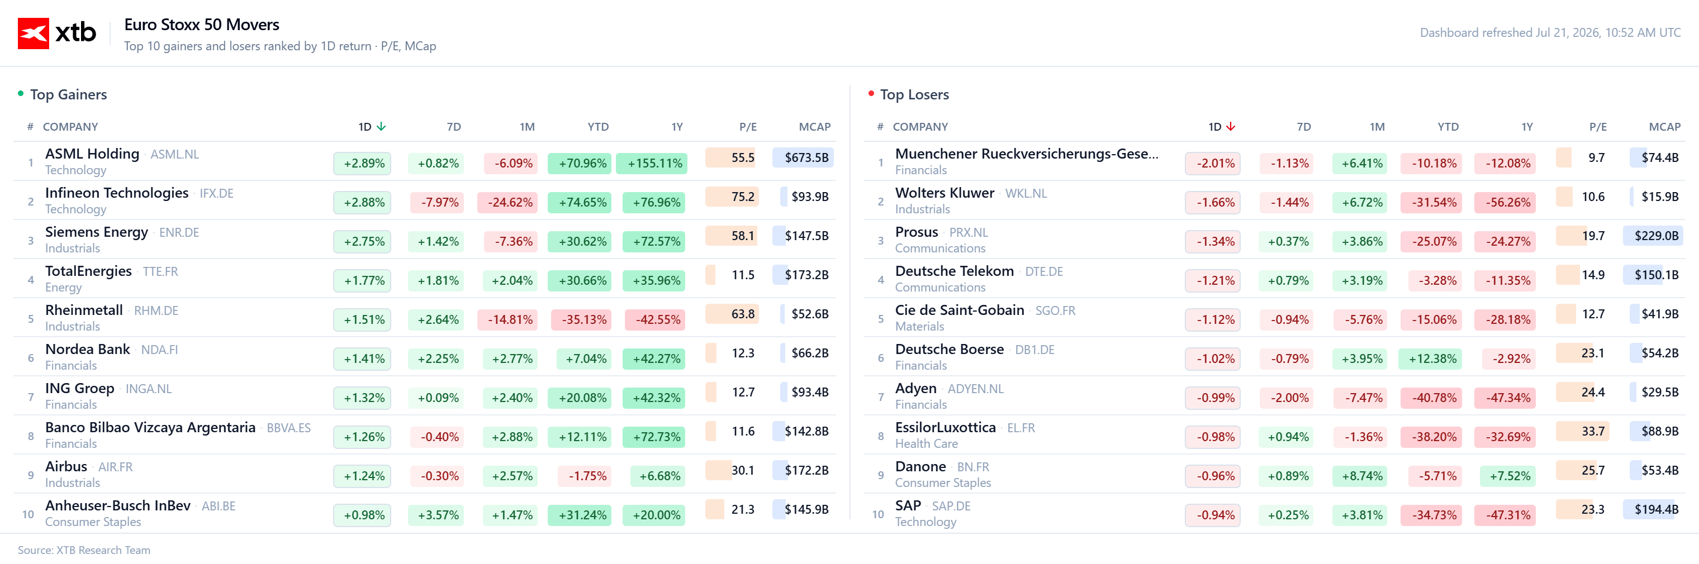1699x564 pixels.
Task: Open the Infineon Technologies row
Action: click(425, 200)
